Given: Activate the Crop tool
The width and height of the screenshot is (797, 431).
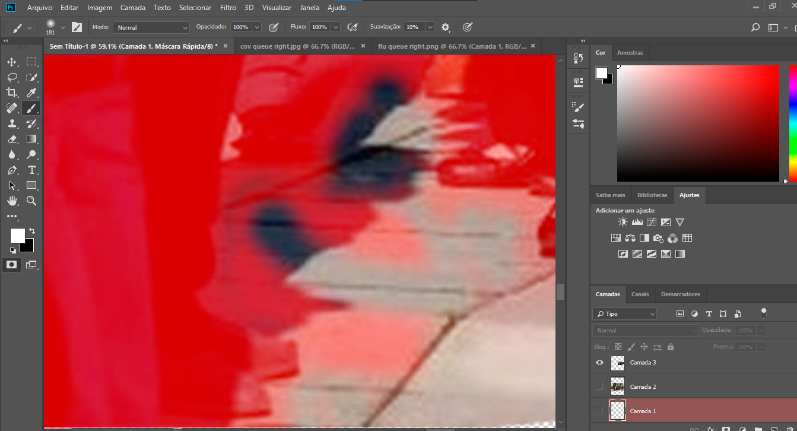Looking at the screenshot, I should tap(12, 93).
